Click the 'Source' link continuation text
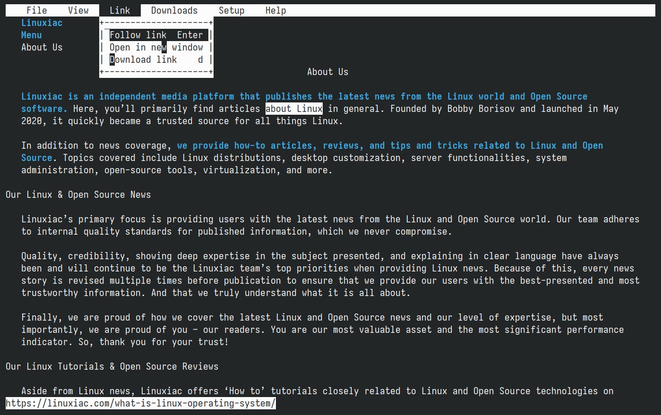 pyautogui.click(x=36, y=158)
